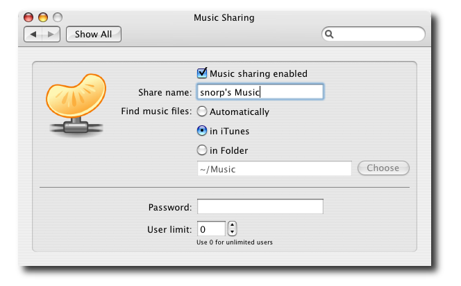This screenshot has height=286, width=461.
Task: Decrease user limit with stepper down arrow
Action: point(233,232)
